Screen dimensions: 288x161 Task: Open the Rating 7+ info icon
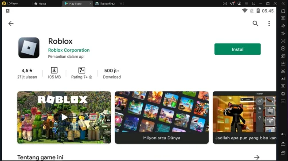(x=90, y=77)
